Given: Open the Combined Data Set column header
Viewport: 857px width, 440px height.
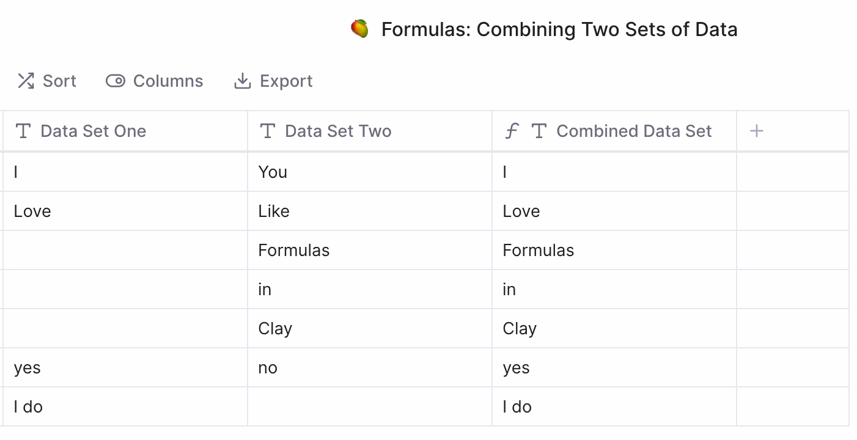Looking at the screenshot, I should click(x=614, y=131).
